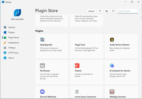The width and height of the screenshot is (142, 99).
Task: Click the install from folder icon button
Action: pos(106,11)
